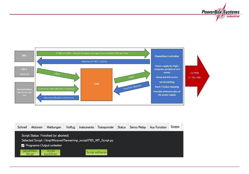This screenshot has width=249, height=174.
Task: Toggle the Programm Output umleiten checkbox
Action: click(23, 145)
